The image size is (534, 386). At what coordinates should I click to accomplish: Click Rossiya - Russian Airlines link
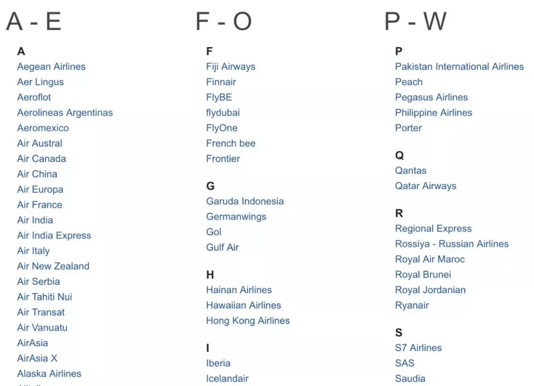[452, 244]
